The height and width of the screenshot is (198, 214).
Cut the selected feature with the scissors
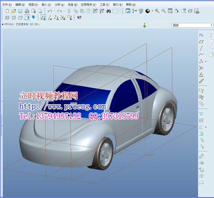[x=69, y=11]
